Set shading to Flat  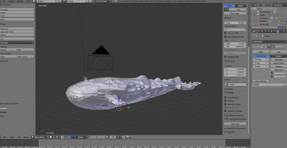(25, 50)
